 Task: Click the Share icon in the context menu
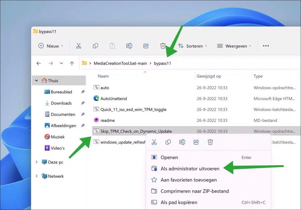click(196, 142)
